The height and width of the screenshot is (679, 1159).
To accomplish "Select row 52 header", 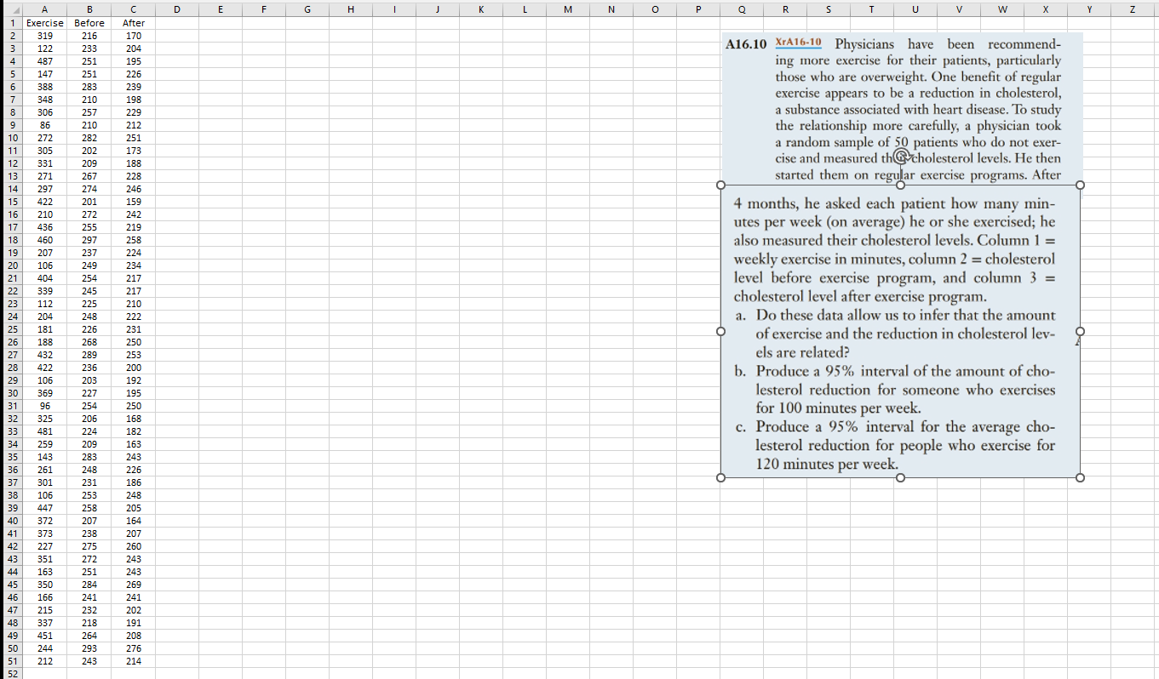I will pyautogui.click(x=12, y=672).
